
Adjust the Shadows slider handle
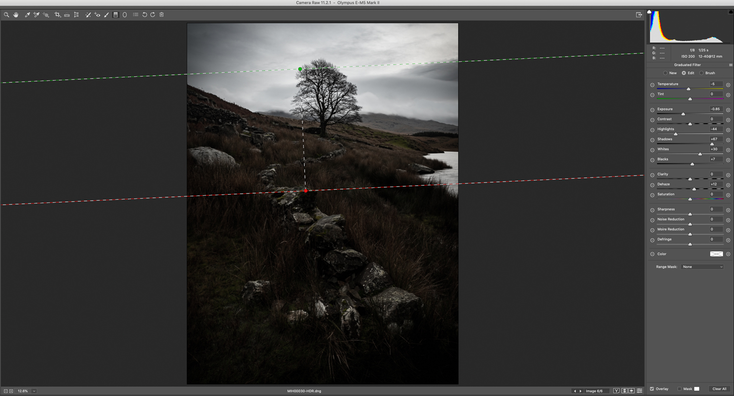[712, 144]
